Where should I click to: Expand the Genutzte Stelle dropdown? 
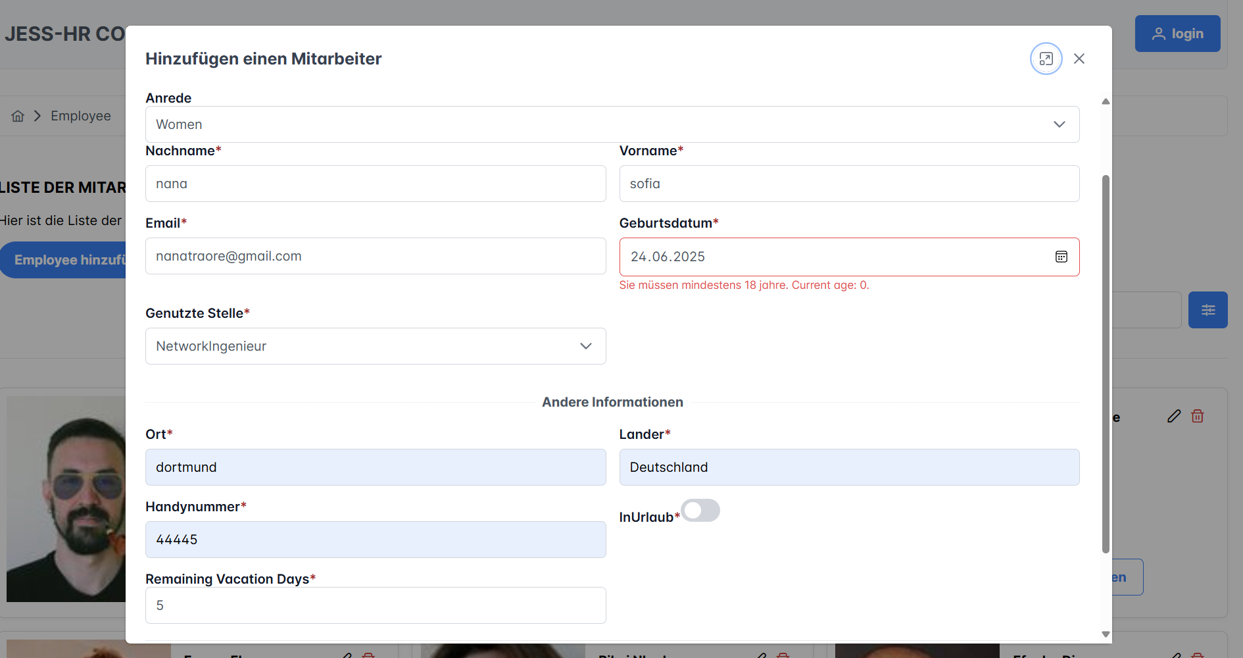pos(375,346)
